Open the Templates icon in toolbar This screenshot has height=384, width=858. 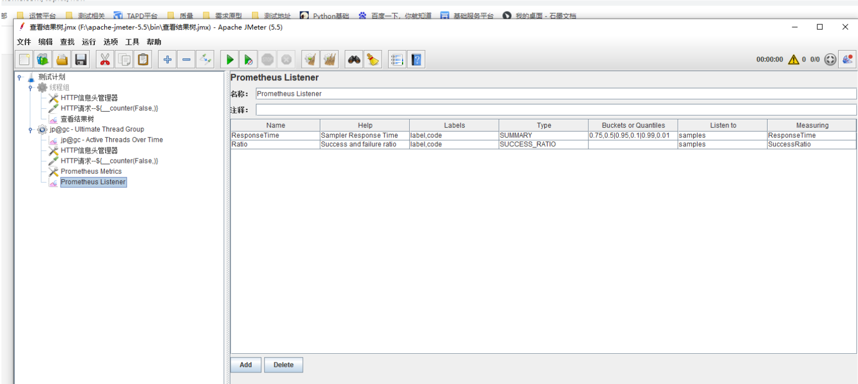(x=43, y=59)
